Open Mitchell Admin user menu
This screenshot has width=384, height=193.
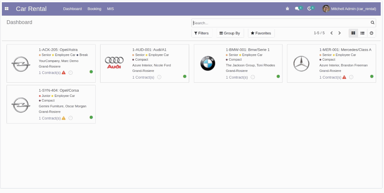349,9
